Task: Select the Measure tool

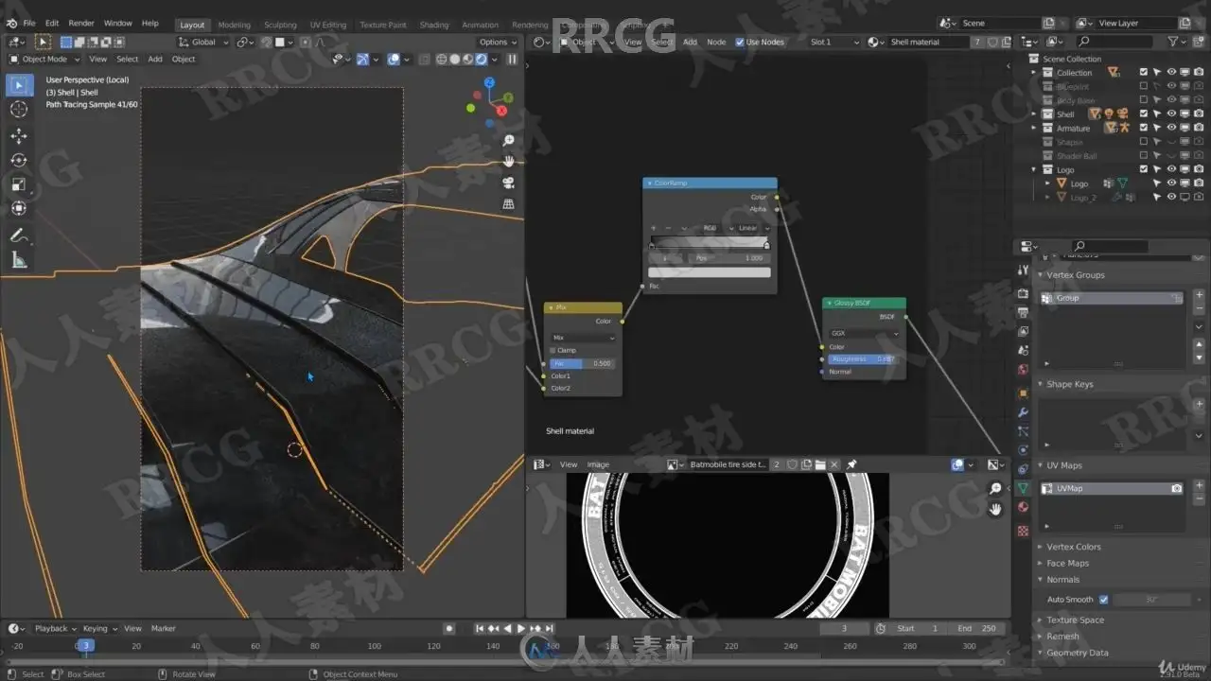Action: [x=19, y=260]
